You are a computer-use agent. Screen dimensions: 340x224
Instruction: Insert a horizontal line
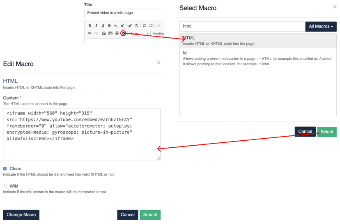[117, 33]
